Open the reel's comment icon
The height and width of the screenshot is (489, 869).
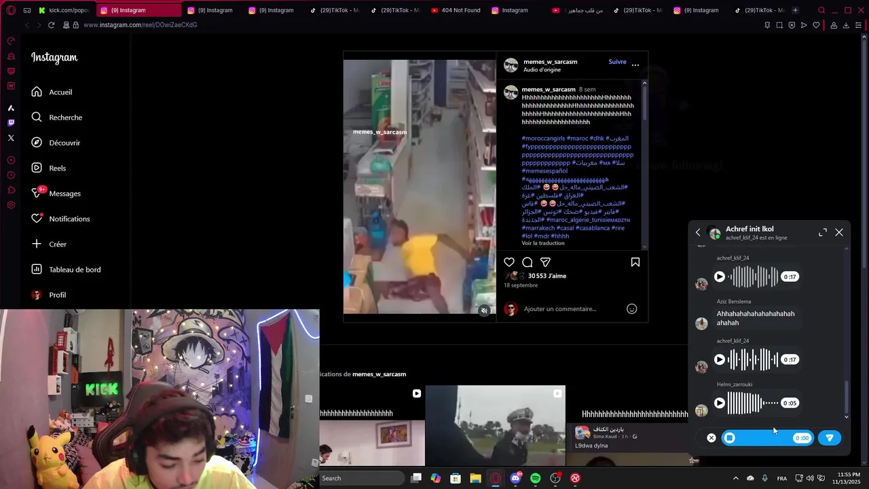tap(528, 262)
